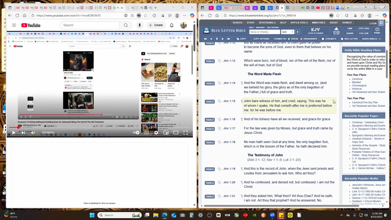Open Windows Start menu

92,215
